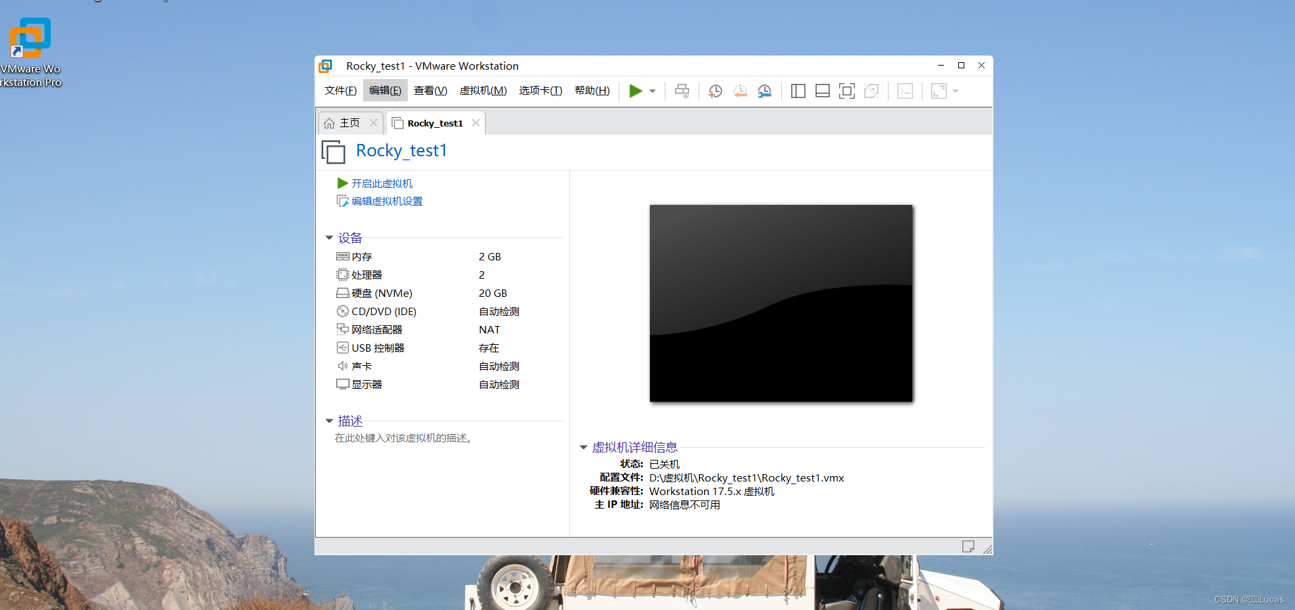Image resolution: width=1295 pixels, height=610 pixels.
Task: Click the display monitor icon
Action: coord(343,384)
